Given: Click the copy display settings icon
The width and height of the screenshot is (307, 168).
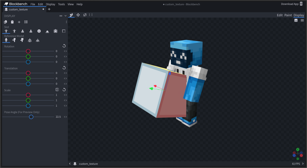Looking at the screenshot, I should tap(6, 22).
